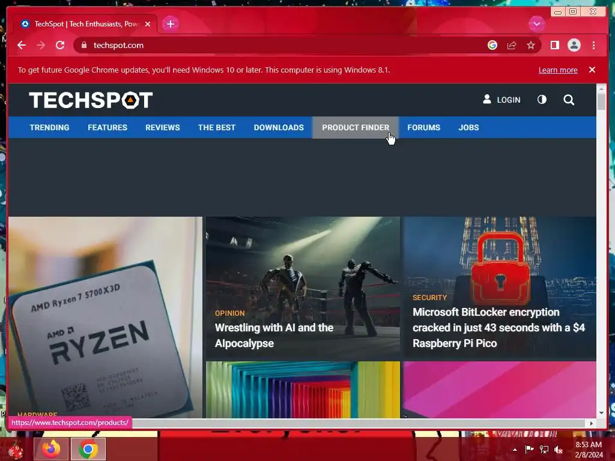Go to JOBS

tap(468, 127)
